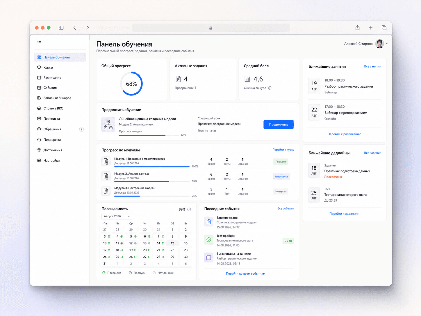Open browser share icon in toolbar

[x=357, y=28]
